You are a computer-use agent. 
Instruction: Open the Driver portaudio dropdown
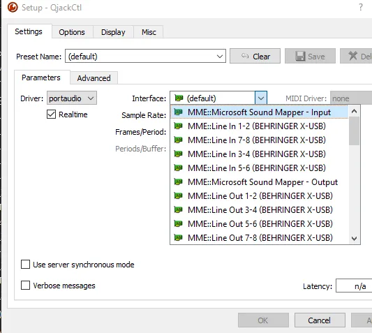(72, 98)
